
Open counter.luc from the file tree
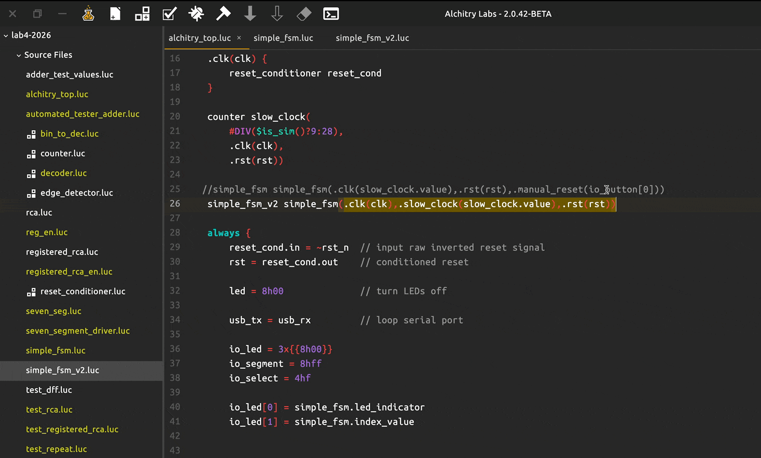(62, 154)
